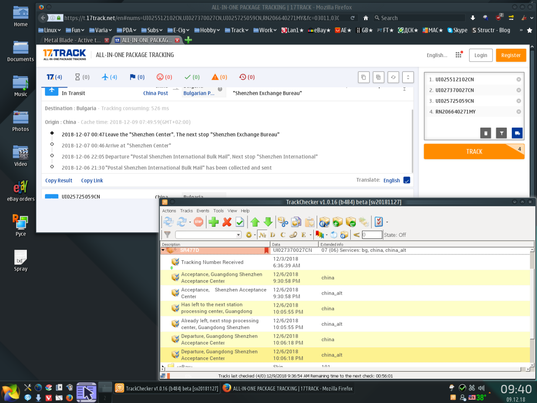Click the refresh all tracks icon in TrackChecker

tap(168, 222)
